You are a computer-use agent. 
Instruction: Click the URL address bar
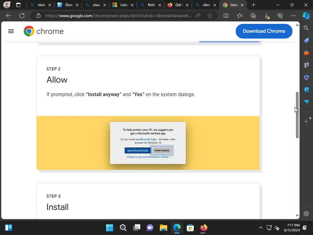point(118,16)
